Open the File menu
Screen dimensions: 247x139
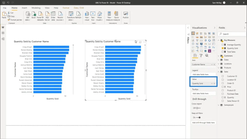pos(5,8)
